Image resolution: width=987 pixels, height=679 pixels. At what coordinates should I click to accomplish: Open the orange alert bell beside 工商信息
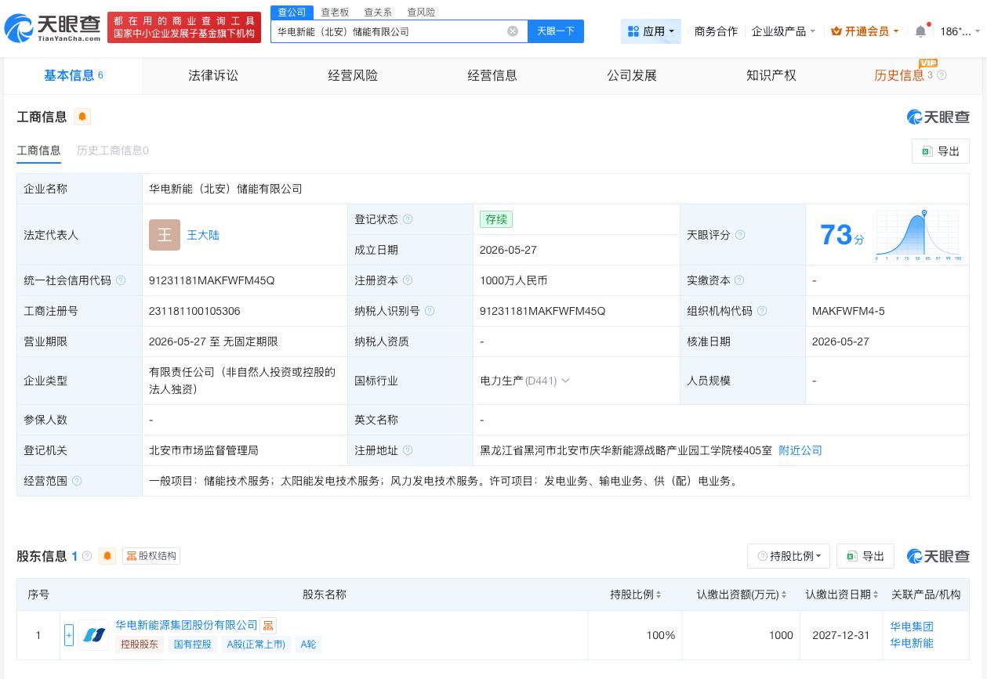[82, 117]
